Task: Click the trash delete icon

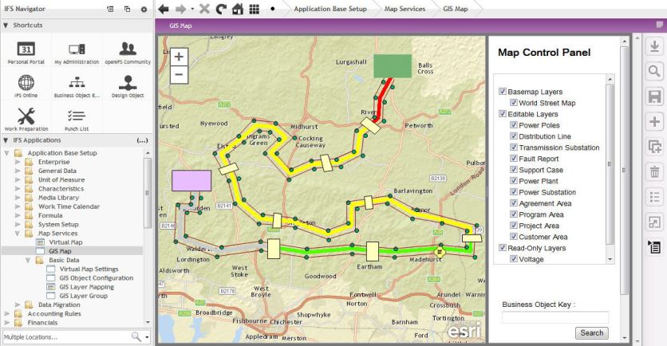Action: (655, 172)
